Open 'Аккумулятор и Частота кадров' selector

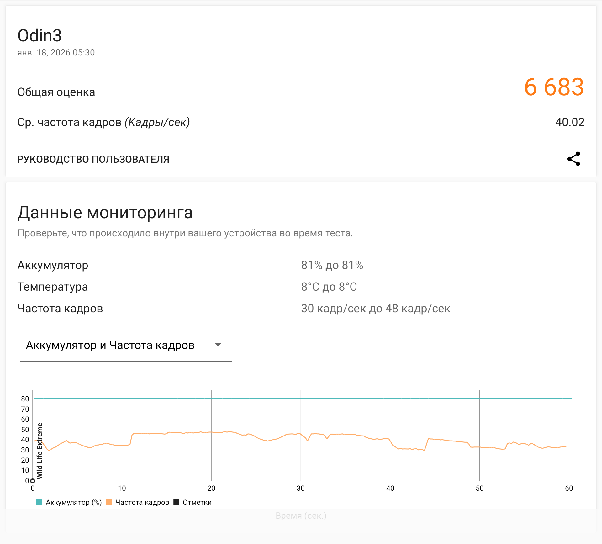click(110, 345)
